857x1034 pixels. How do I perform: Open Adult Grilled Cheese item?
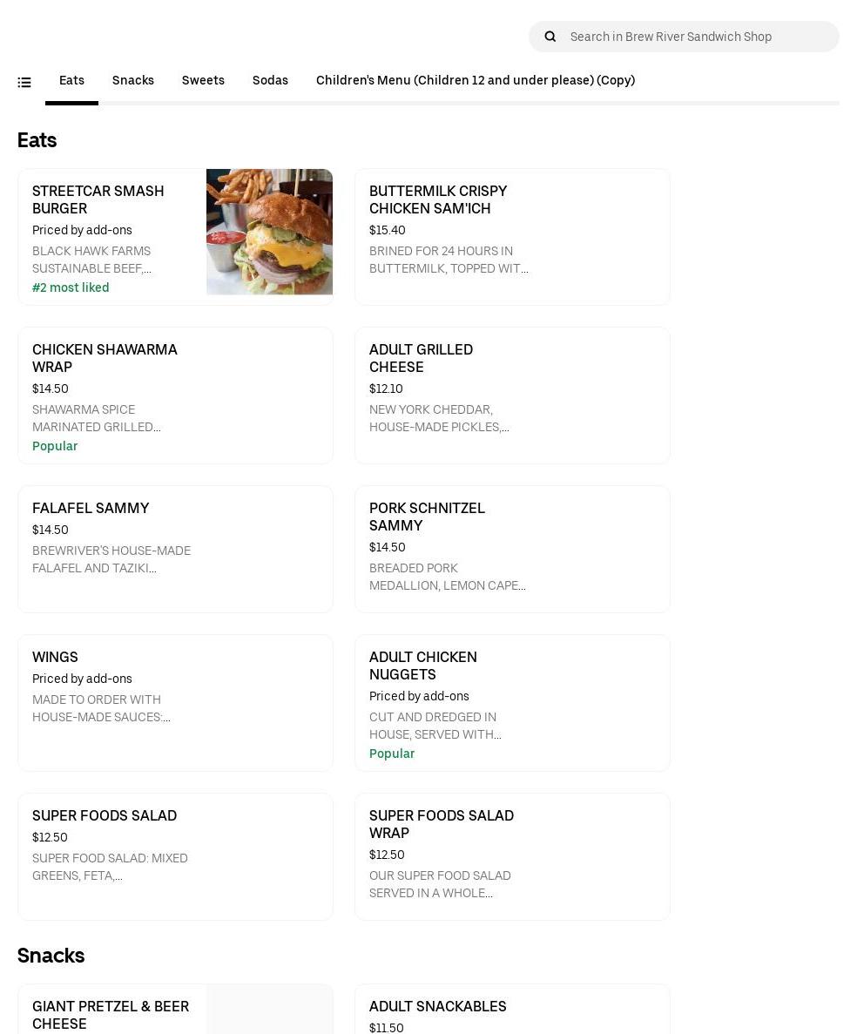421,359
